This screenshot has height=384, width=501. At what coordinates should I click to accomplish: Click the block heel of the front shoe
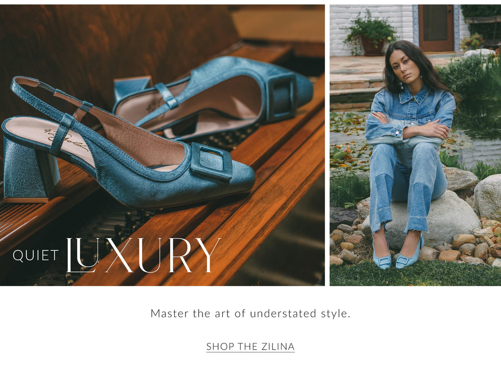tap(30, 176)
